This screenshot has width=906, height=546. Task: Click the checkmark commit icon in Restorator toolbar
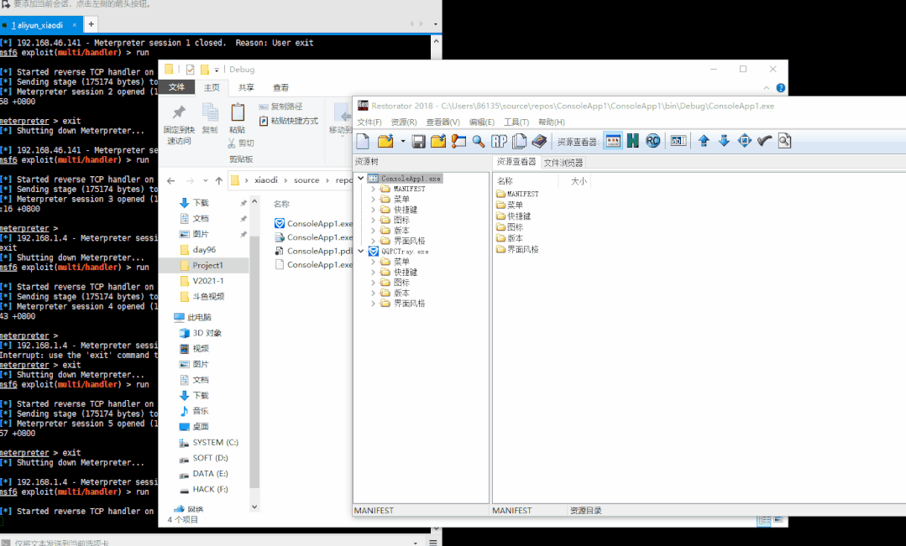point(764,141)
